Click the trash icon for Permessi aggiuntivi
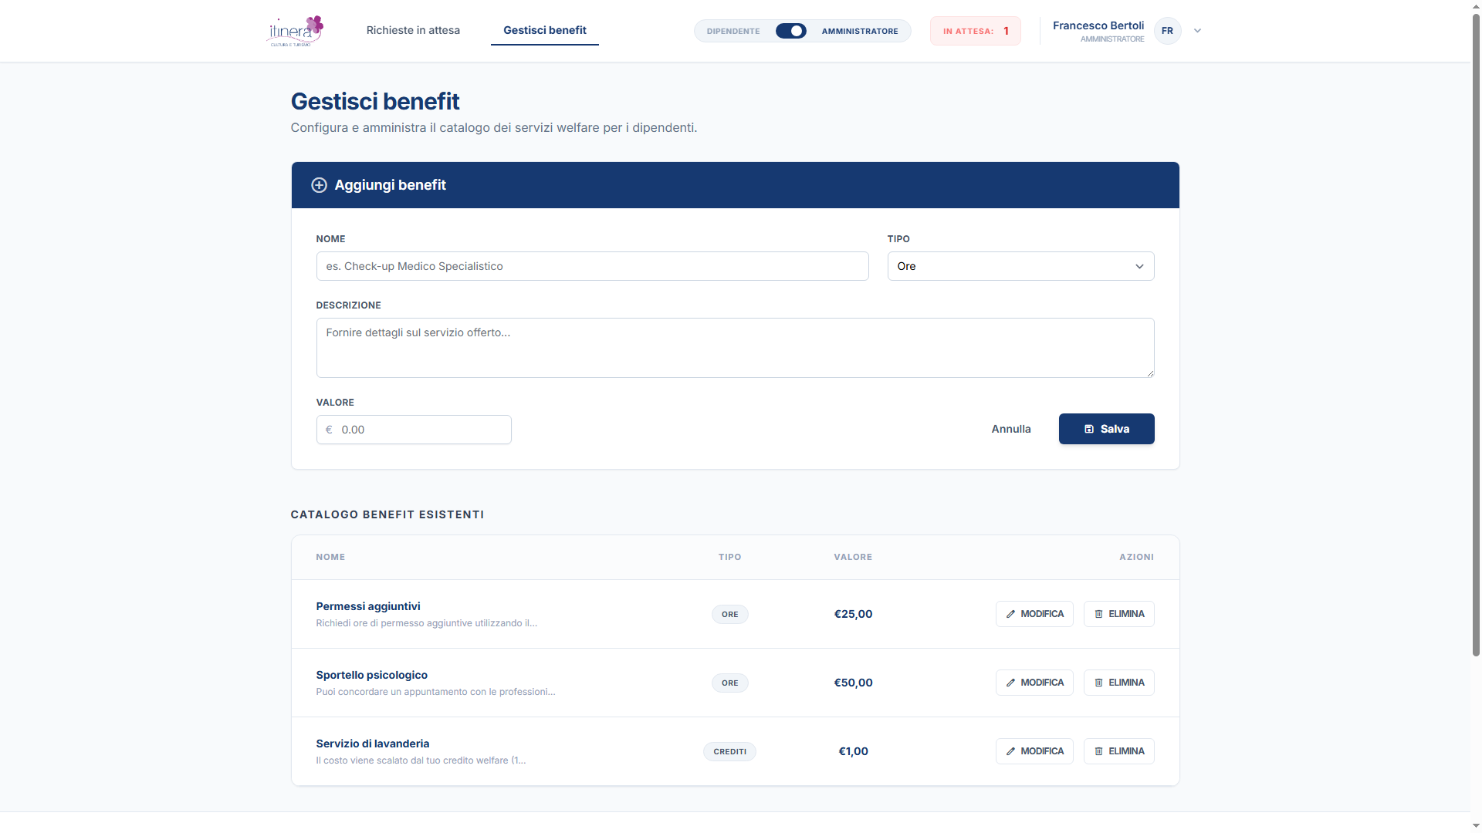Screen dimensions: 1482x833 (1098, 615)
